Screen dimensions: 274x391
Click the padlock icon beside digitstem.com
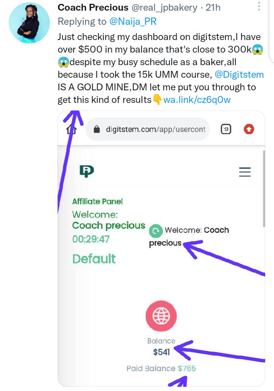pos(97,130)
